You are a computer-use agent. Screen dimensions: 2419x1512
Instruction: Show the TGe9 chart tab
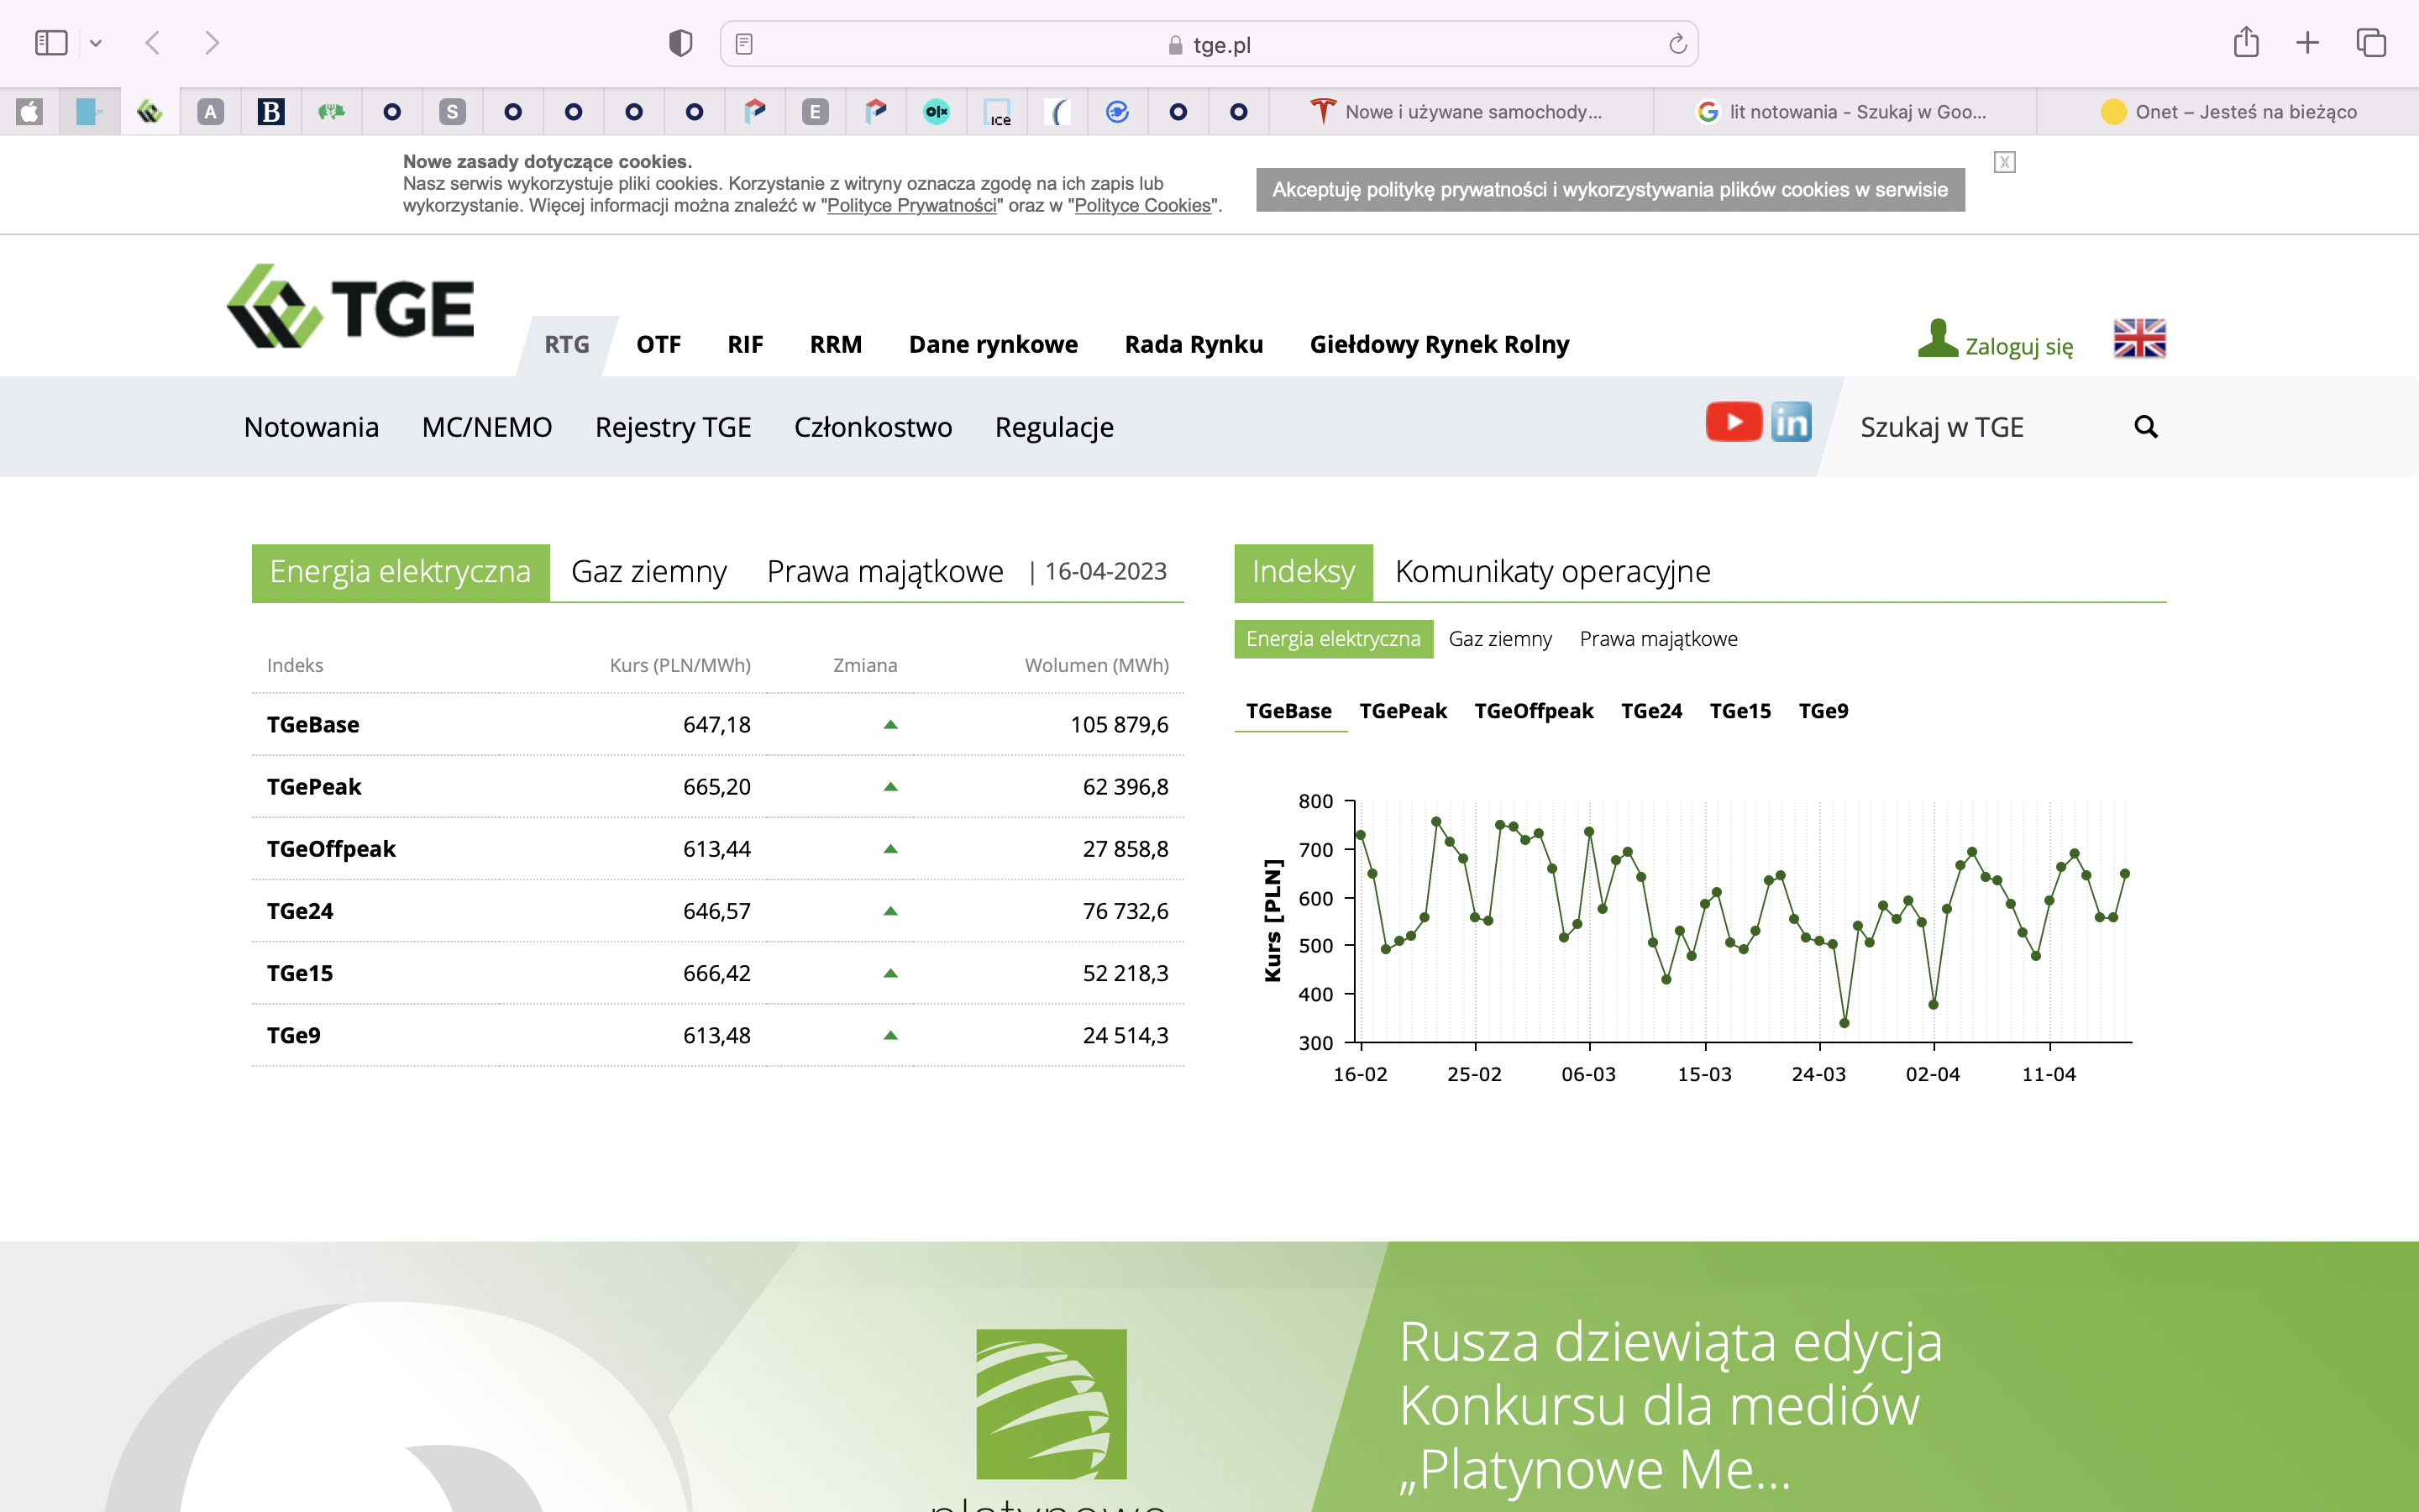tap(1823, 711)
